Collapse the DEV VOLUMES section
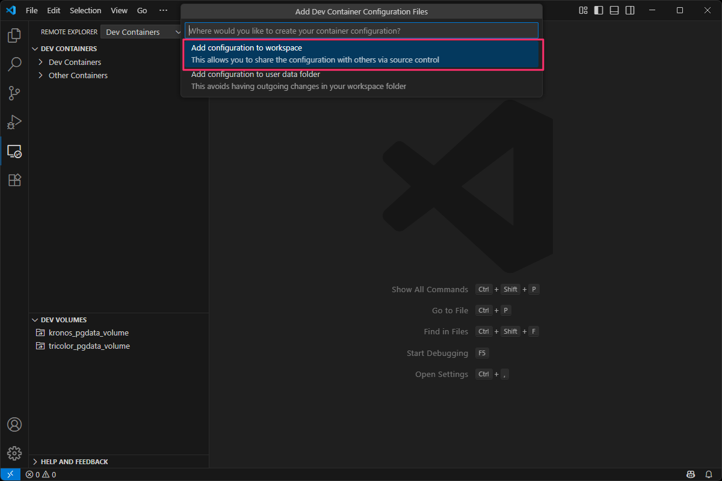Viewport: 722px width, 481px height. (x=35, y=320)
